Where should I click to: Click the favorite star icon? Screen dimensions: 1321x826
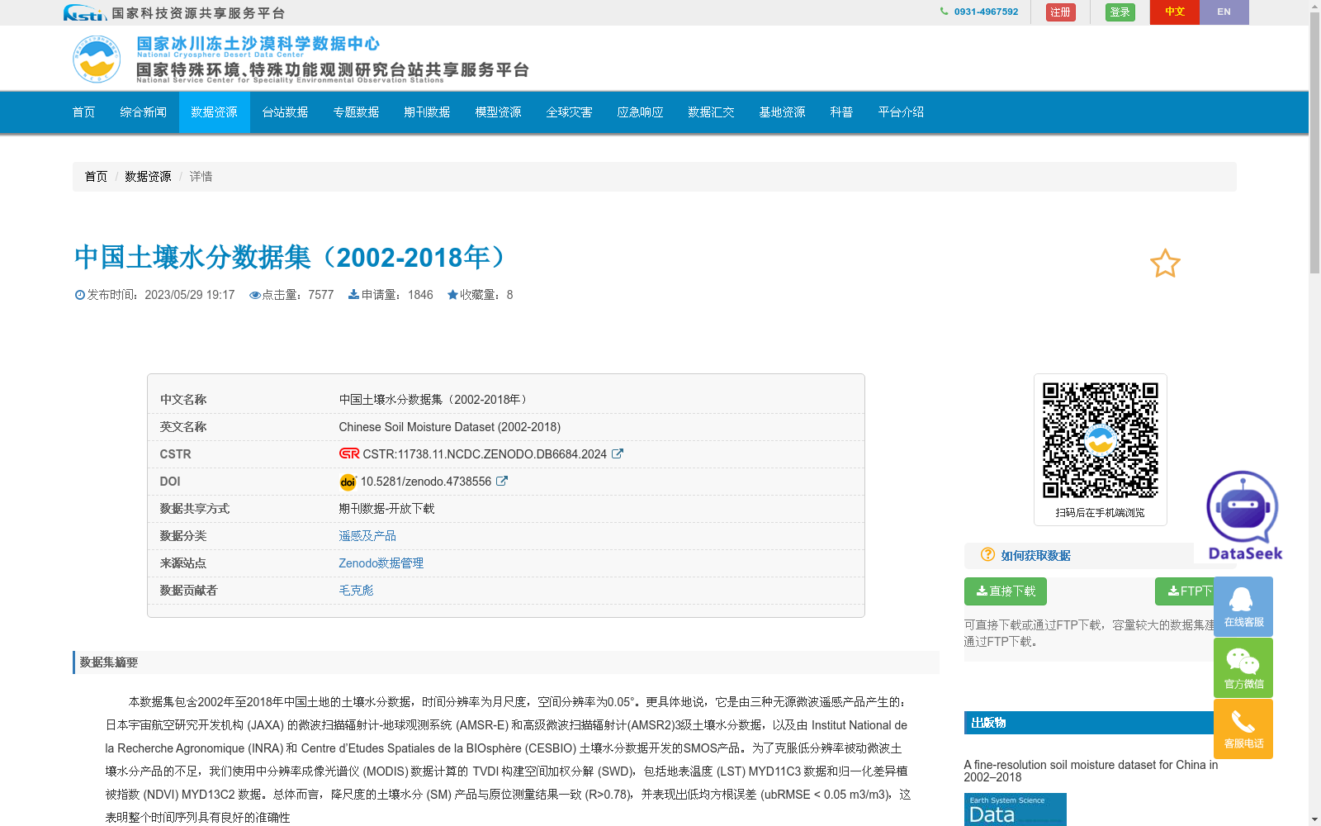click(x=1165, y=263)
